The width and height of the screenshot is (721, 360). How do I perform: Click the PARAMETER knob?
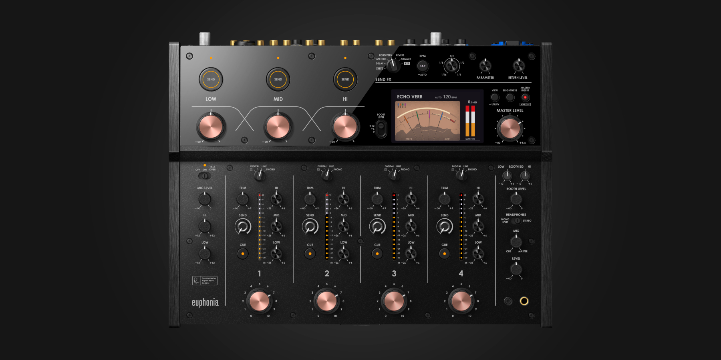[x=485, y=66]
